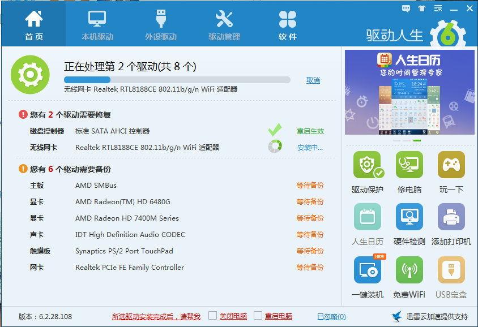The image size is (478, 327).
Task: Switch to the 本机驱动 tab
Action: [x=97, y=25]
